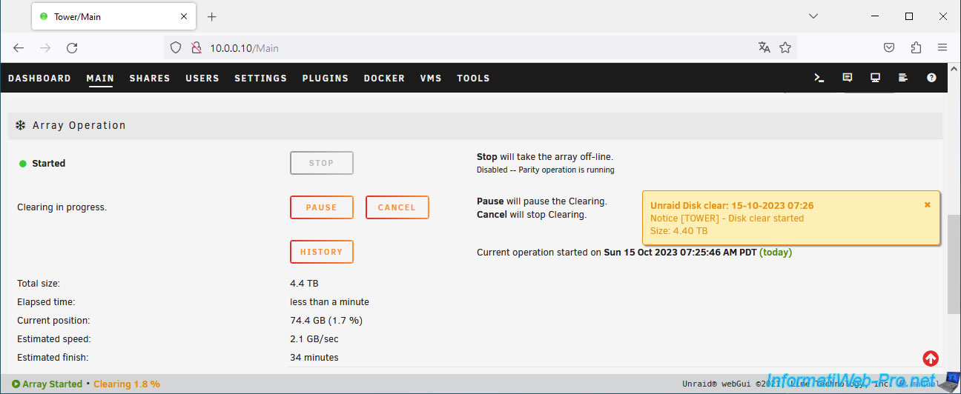Dismiss the Disk clear notification
961x394 pixels.
[927, 205]
